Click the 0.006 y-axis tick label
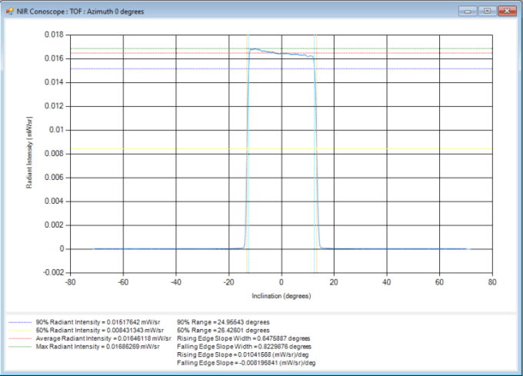Screen dimensions: 523x376 pyautogui.click(x=54, y=178)
